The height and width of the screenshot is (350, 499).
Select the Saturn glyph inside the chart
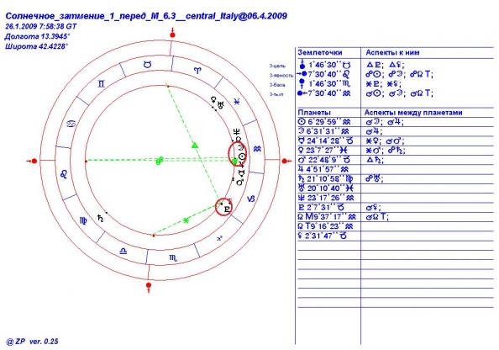point(101,219)
